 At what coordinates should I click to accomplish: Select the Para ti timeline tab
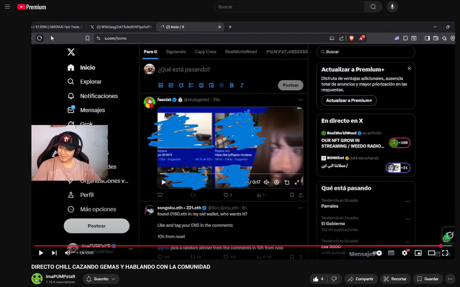click(150, 52)
